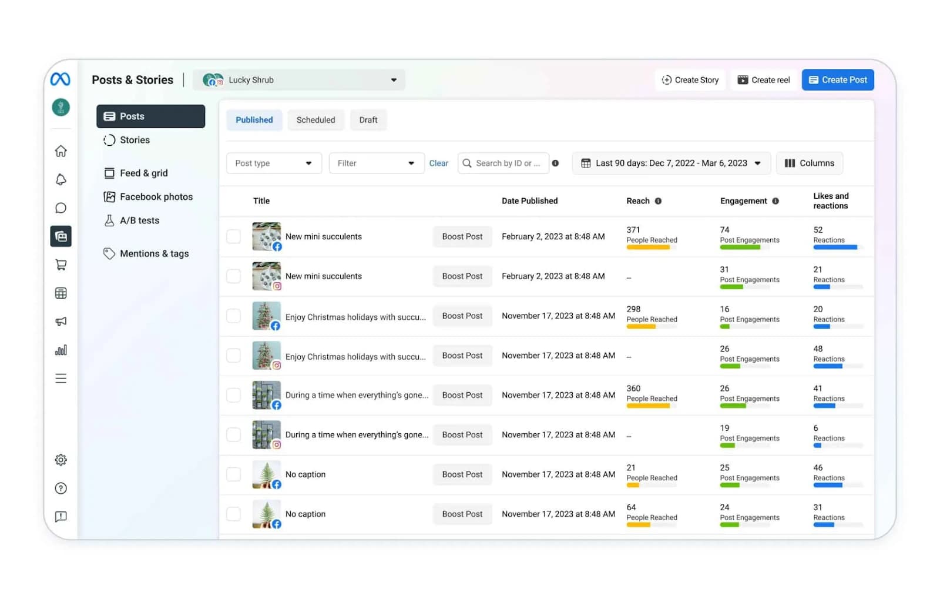Open the Last 90 days date range dropdown
The width and height of the screenshot is (940, 599).
click(x=671, y=163)
